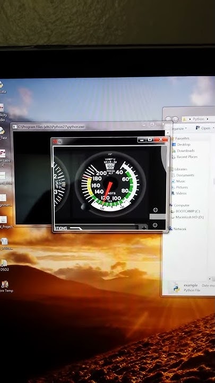Click the lower plus icon beside the gauge panel
This screenshot has width=215, height=383.
click(x=155, y=225)
